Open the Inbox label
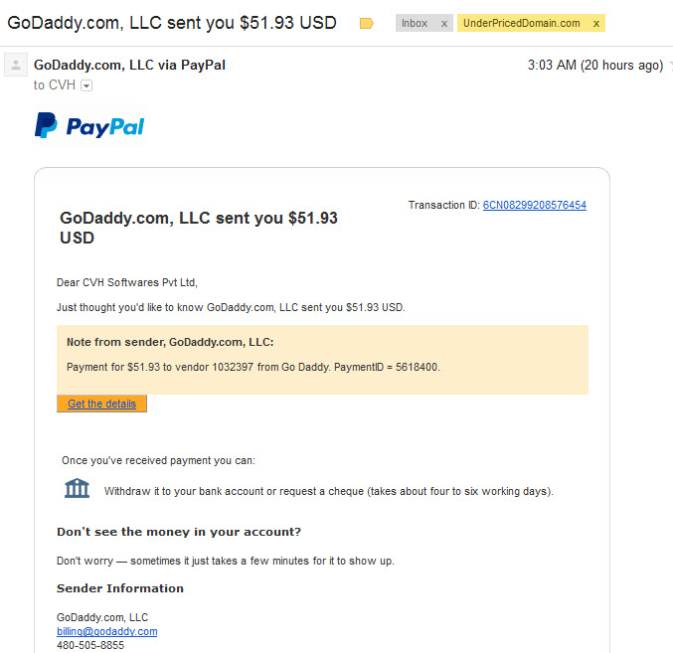Image resolution: width=673 pixels, height=653 pixels. pyautogui.click(x=415, y=23)
